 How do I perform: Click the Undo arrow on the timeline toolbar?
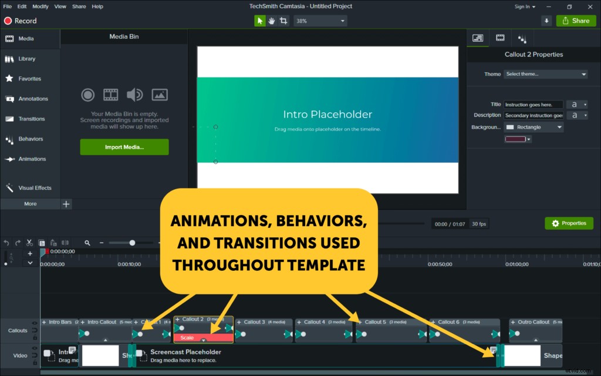(6, 243)
